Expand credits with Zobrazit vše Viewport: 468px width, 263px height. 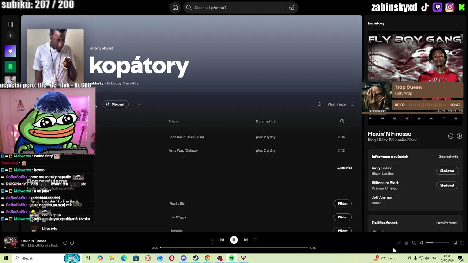[x=449, y=157]
